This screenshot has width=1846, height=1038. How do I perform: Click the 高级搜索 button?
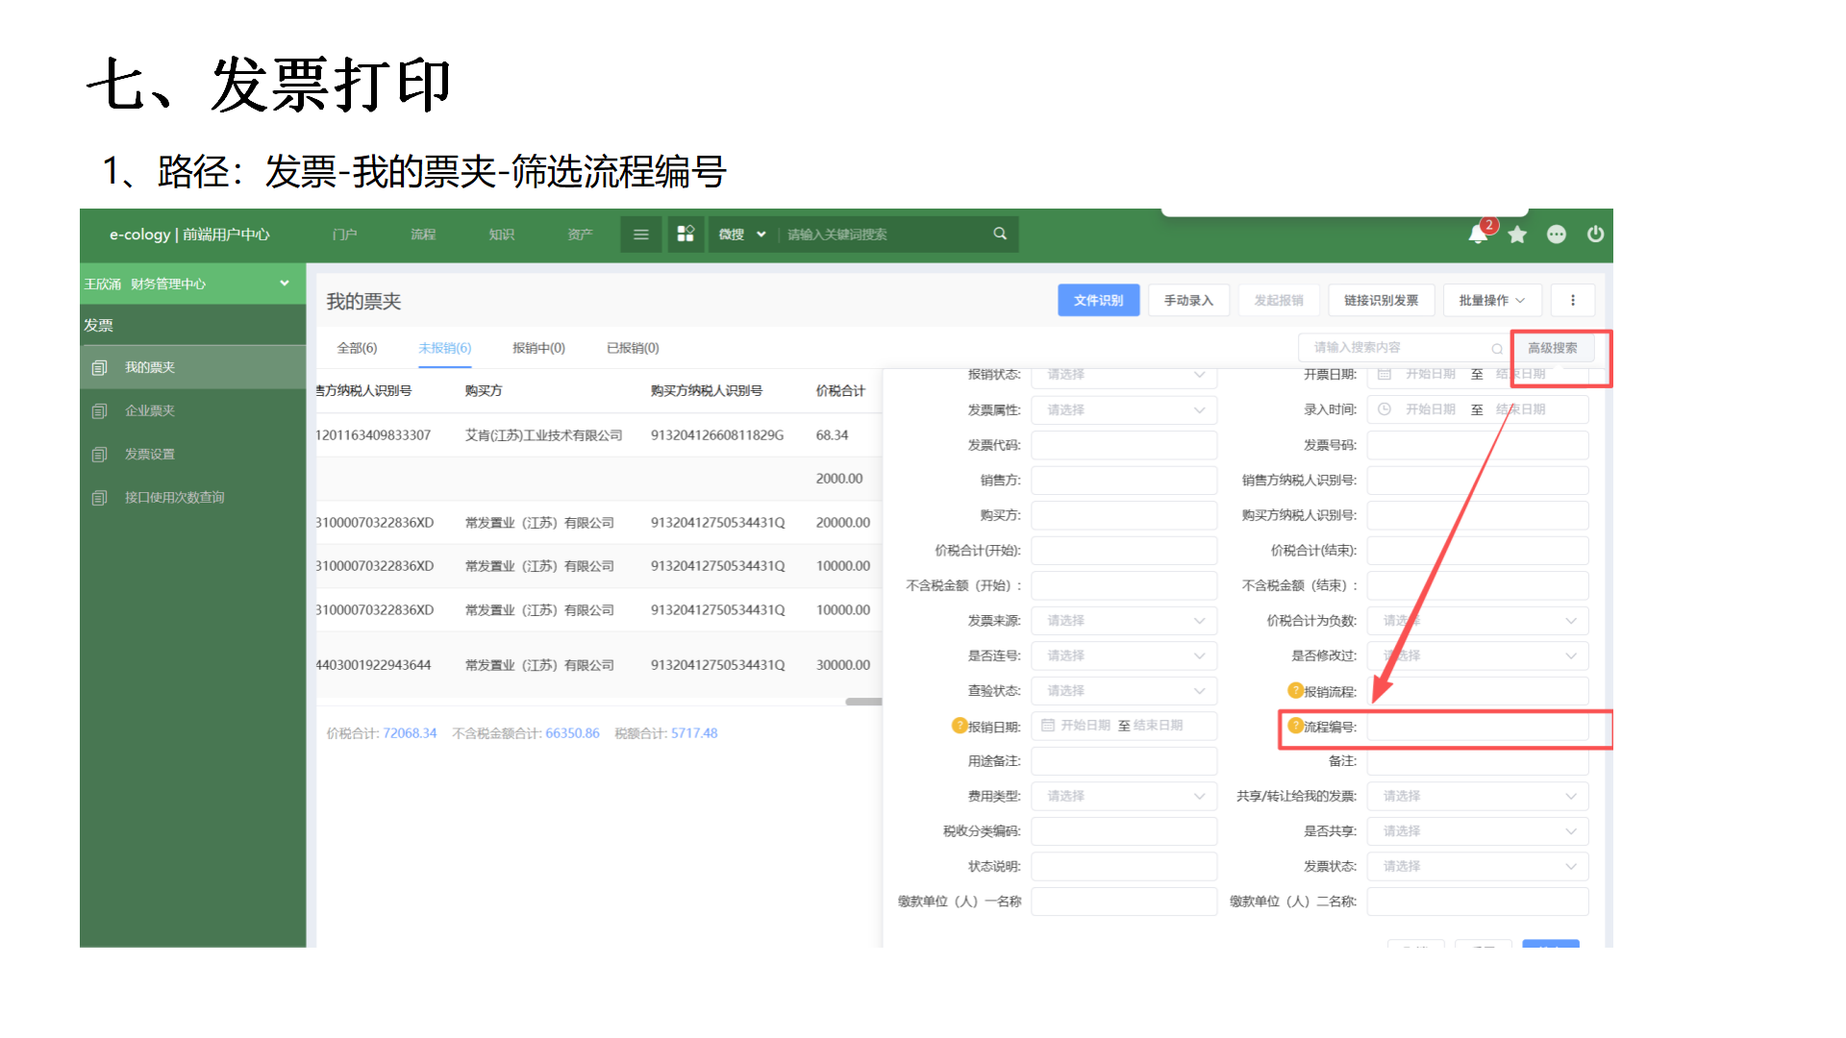[x=1552, y=348]
